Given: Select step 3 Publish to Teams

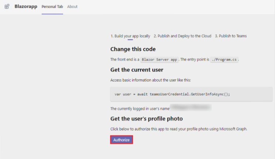Looking at the screenshot, I should tap(231, 36).
